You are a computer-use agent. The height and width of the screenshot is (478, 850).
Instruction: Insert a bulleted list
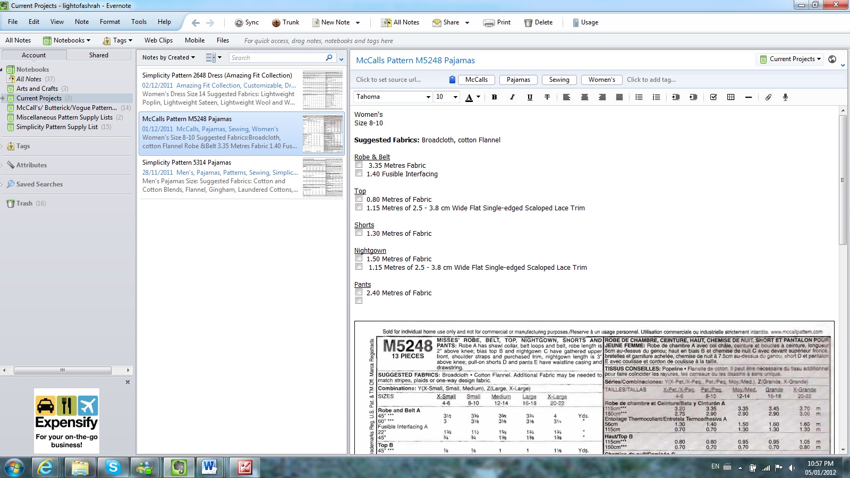point(639,97)
